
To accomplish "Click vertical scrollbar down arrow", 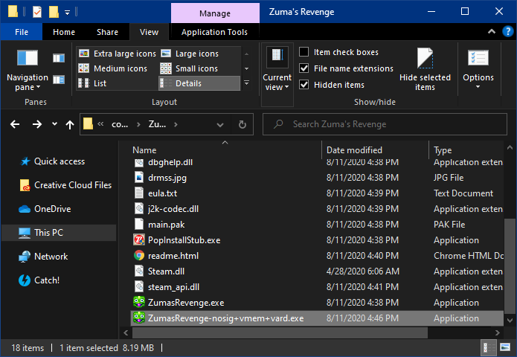I will [510, 320].
